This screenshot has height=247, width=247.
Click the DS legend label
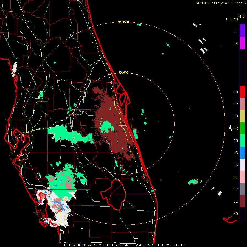coord(235,165)
